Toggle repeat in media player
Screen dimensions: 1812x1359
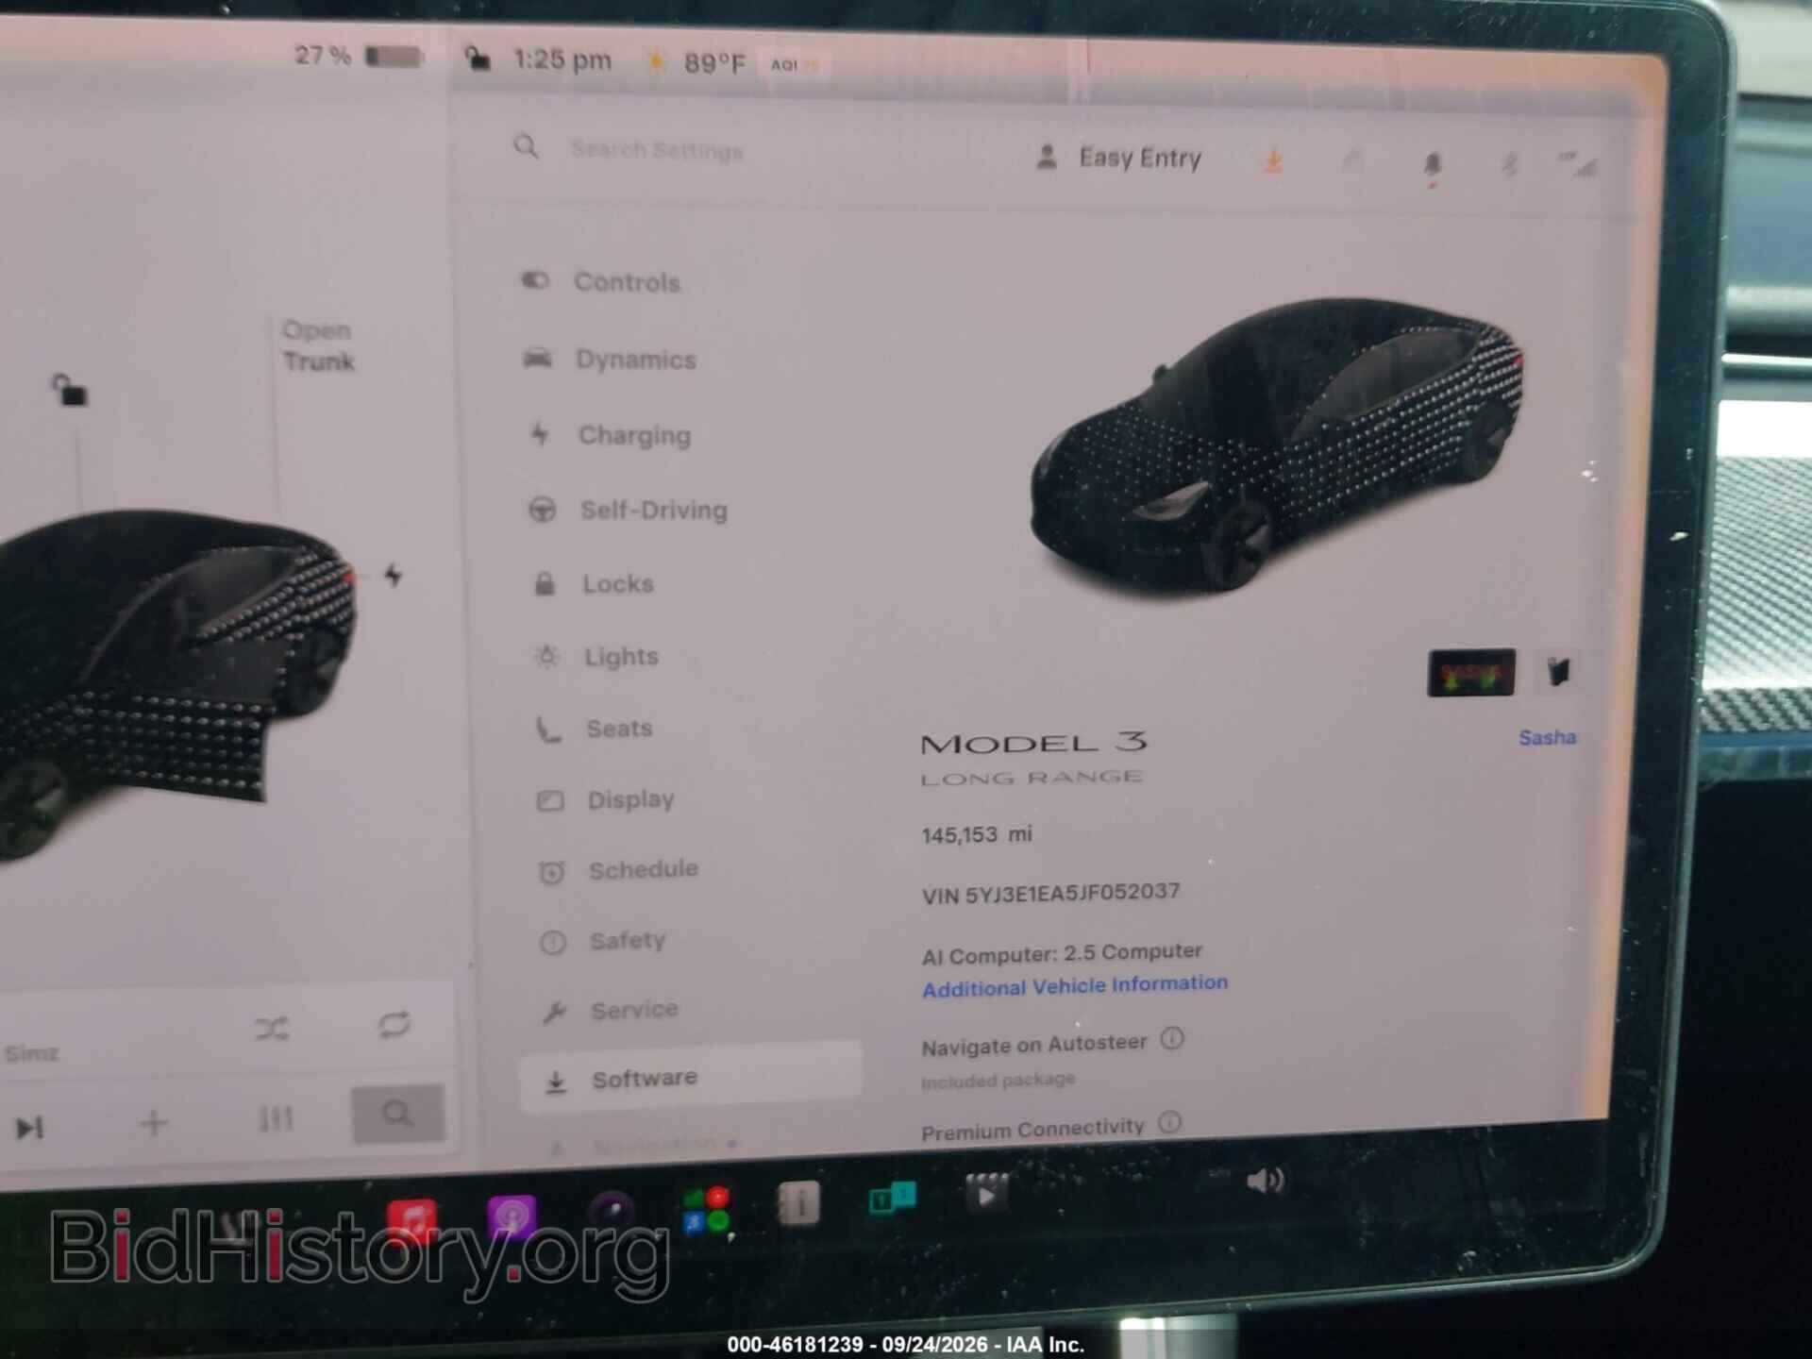coord(394,1025)
